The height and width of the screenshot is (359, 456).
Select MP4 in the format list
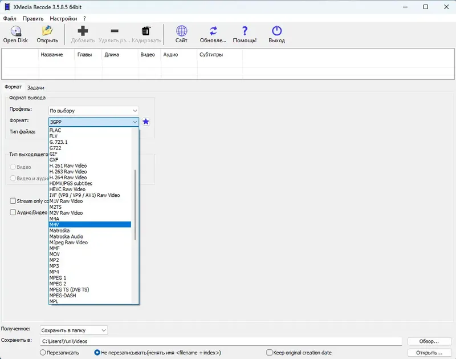[x=90, y=272]
